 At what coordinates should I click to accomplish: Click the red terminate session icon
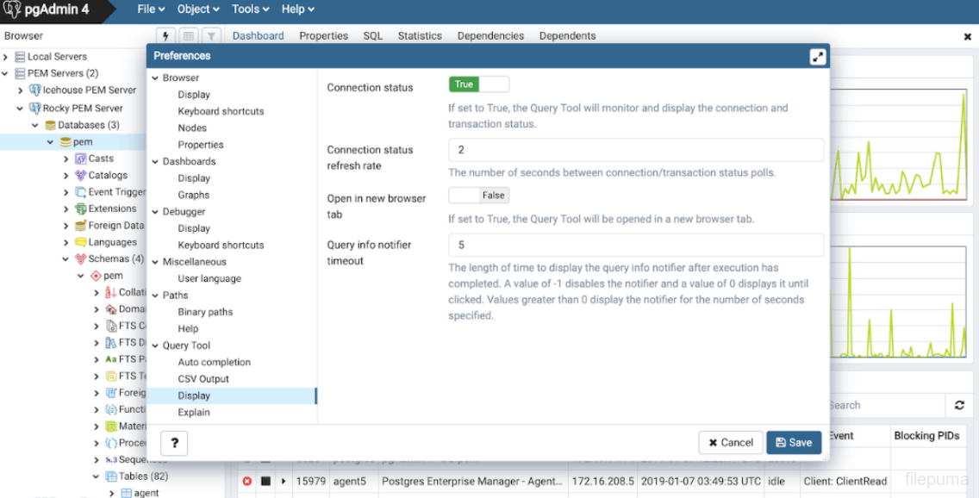(247, 481)
